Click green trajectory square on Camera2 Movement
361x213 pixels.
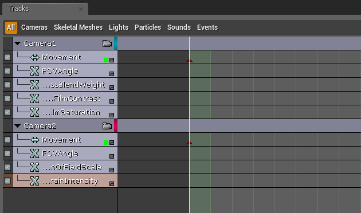click(106, 143)
